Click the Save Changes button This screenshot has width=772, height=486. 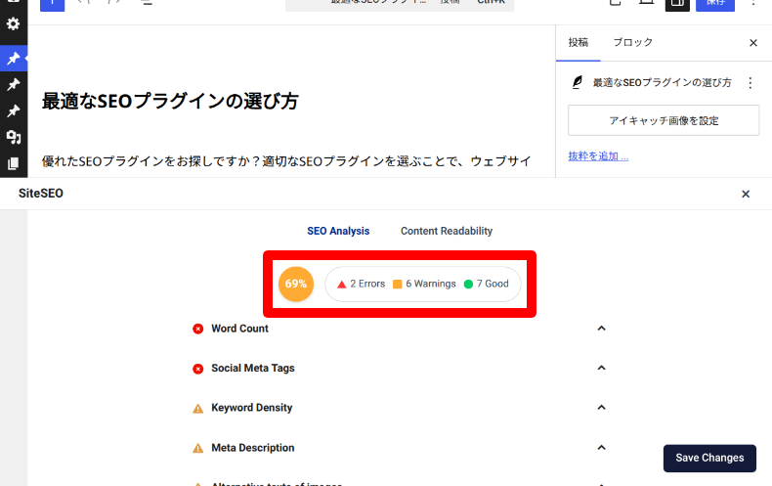click(x=709, y=458)
